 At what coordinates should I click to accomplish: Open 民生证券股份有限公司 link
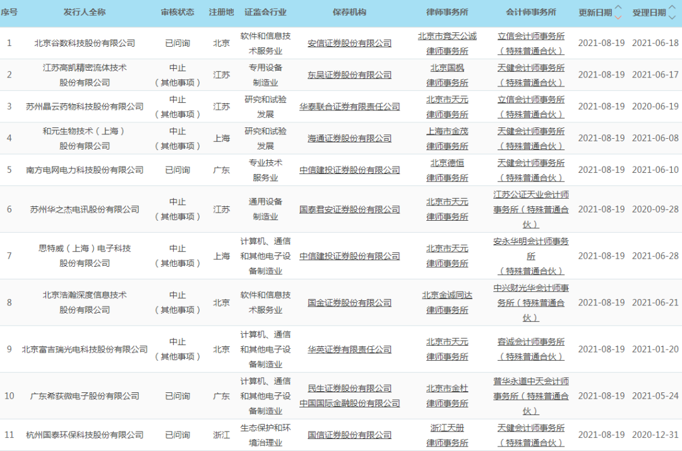[x=349, y=389]
